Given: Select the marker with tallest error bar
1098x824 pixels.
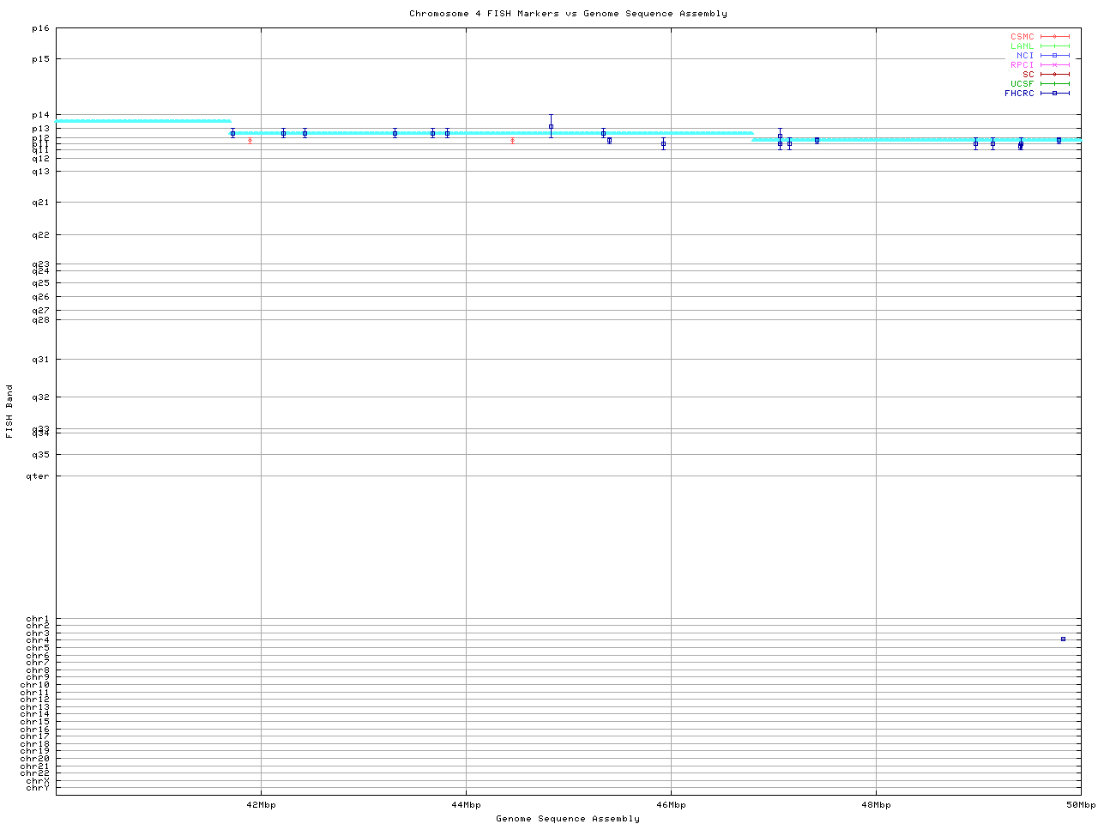Looking at the screenshot, I should pyautogui.click(x=551, y=126).
